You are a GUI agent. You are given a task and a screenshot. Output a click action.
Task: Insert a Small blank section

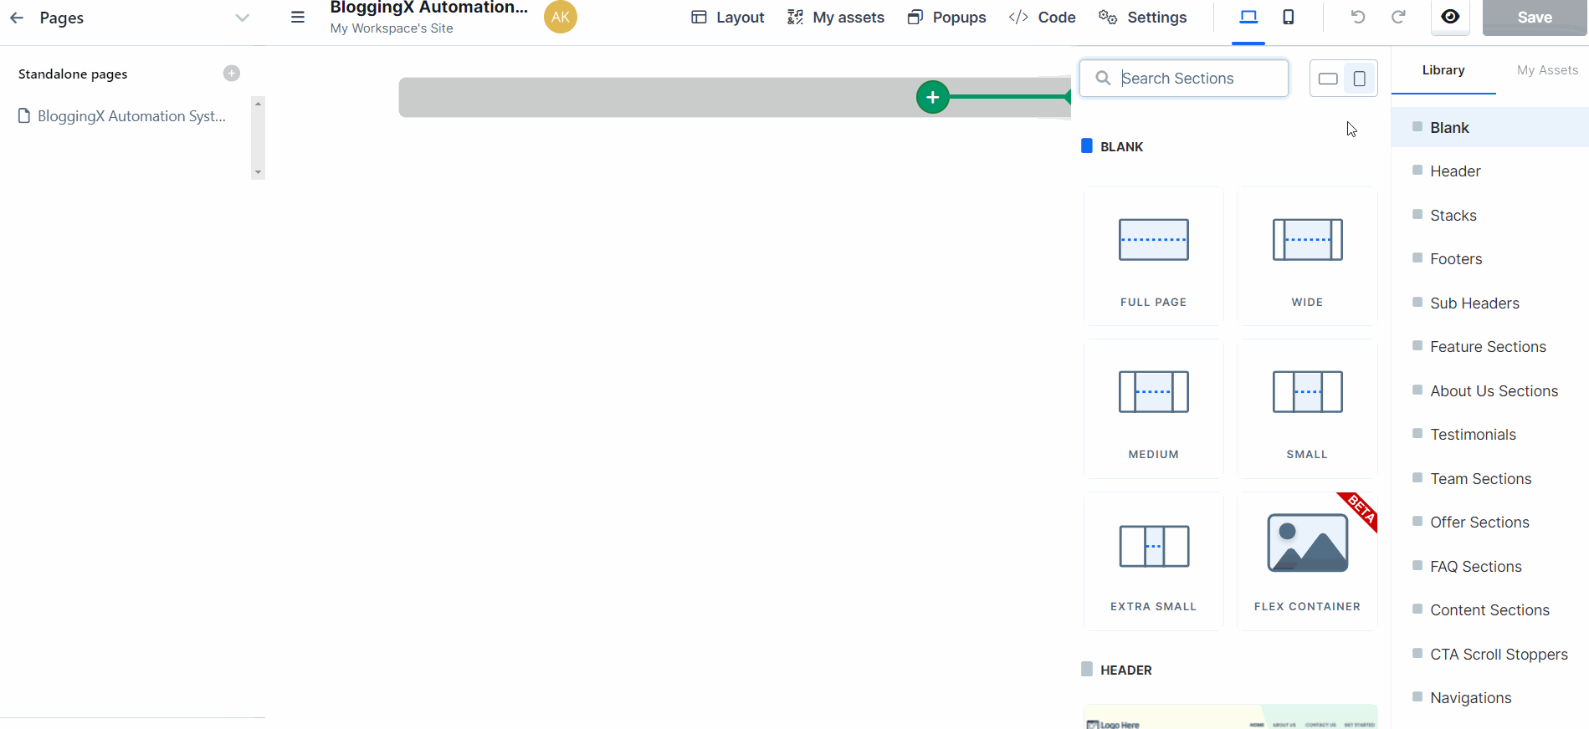pos(1307,408)
